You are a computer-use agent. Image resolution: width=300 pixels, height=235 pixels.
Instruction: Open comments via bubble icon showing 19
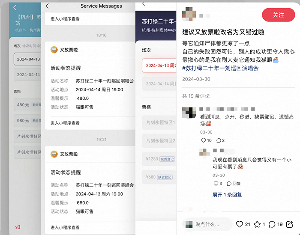tap(272, 224)
